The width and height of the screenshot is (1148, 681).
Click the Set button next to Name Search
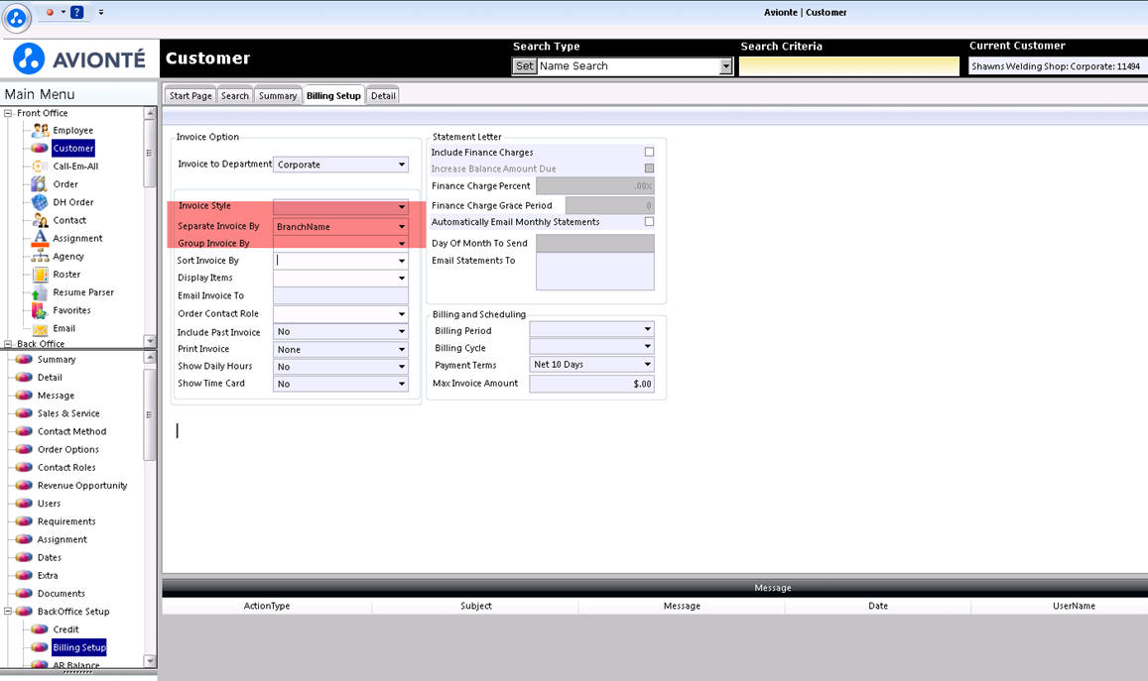pos(524,65)
